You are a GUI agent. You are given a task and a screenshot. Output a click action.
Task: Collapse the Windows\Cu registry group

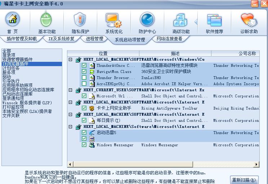click(x=70, y=59)
